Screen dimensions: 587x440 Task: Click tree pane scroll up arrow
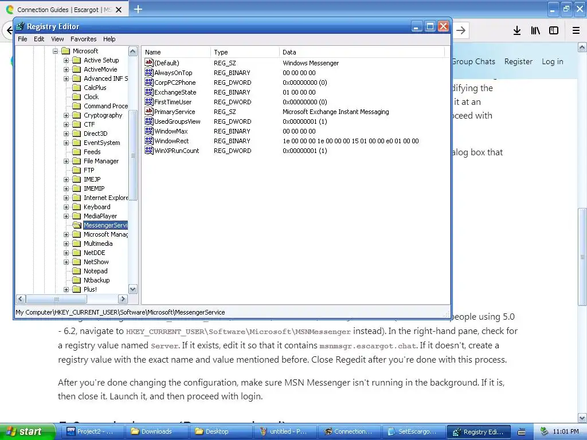coord(133,51)
